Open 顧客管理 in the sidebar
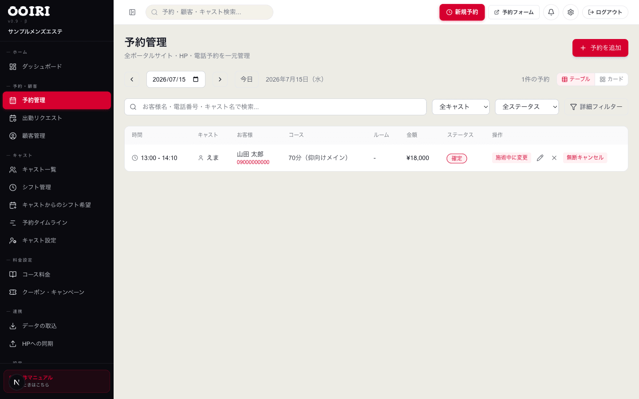The image size is (639, 399). [57, 136]
